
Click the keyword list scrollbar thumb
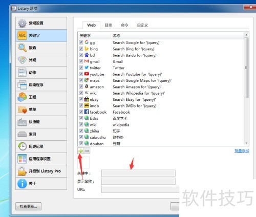(x=246, y=68)
